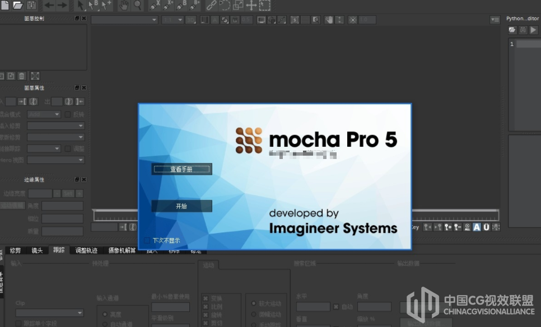Toggle the überkey 'U' button
This screenshot has width=541, height=327.
486,227
